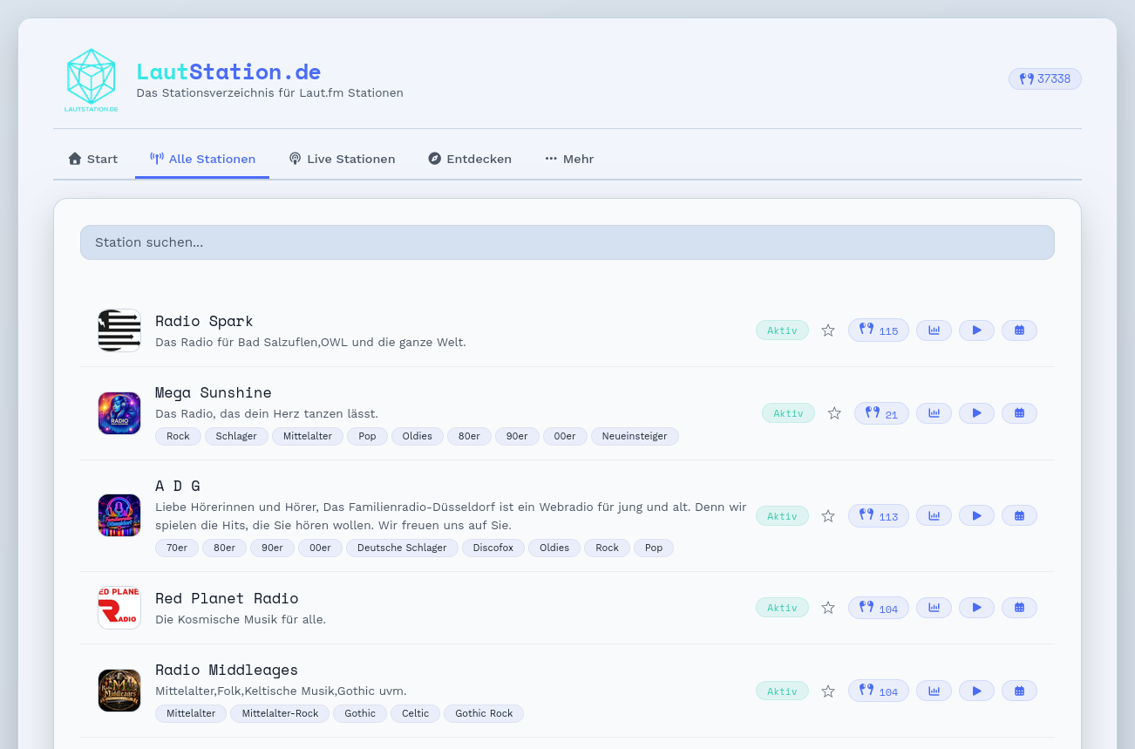This screenshot has height=749, width=1135.
Task: Open the Entdecken tab
Action: [470, 159]
